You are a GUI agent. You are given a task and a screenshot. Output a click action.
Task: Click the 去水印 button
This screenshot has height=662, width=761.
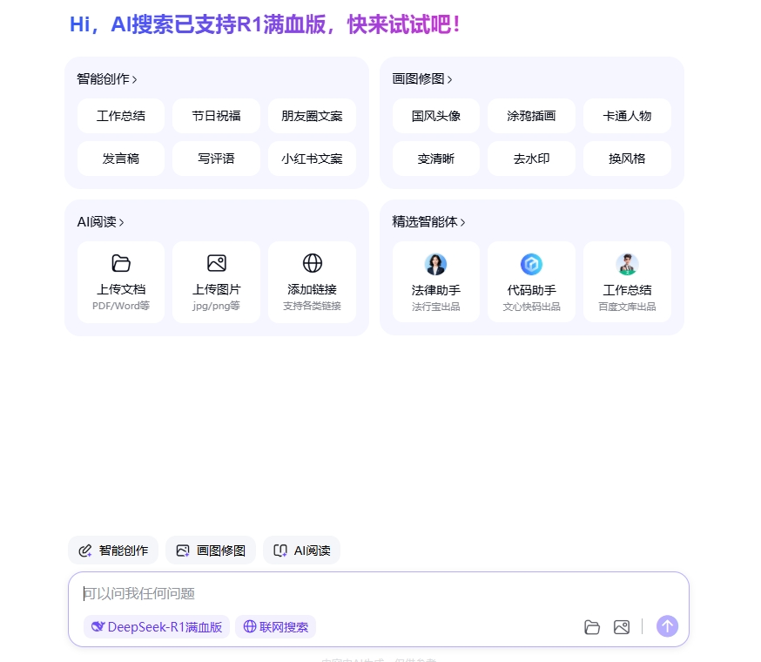click(x=531, y=159)
